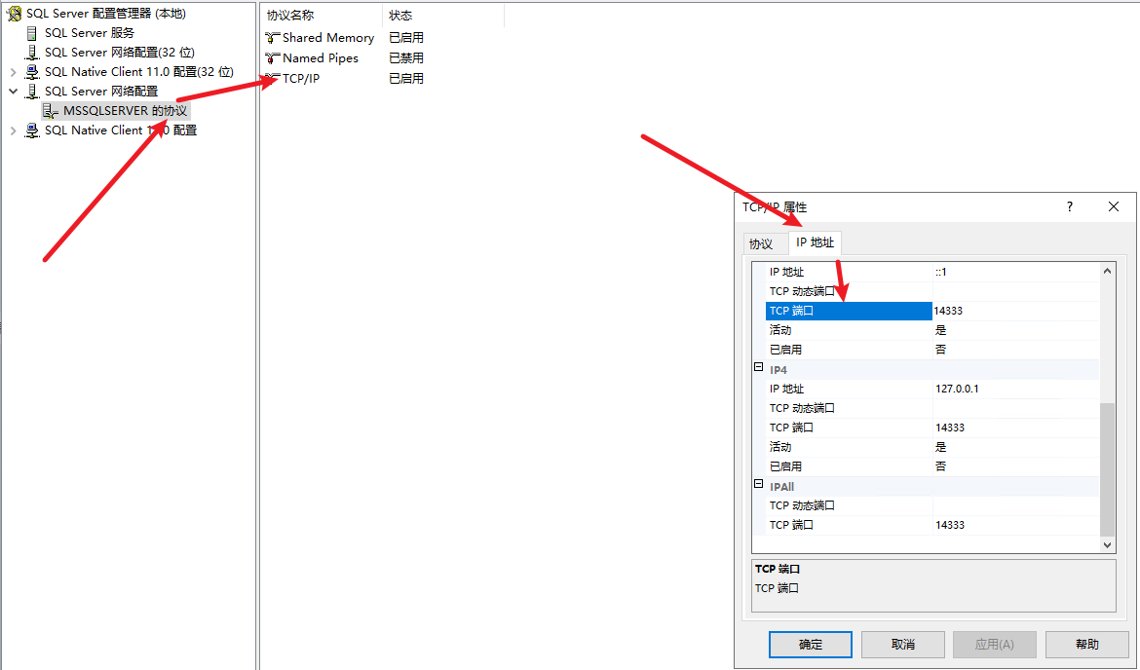Click the SQL Native Client 11.0 配置(32 位) icon
This screenshot has width=1140, height=670.
[x=32, y=72]
